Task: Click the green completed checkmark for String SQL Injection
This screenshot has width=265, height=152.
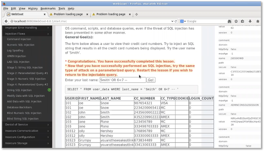Action: tap(50, 90)
